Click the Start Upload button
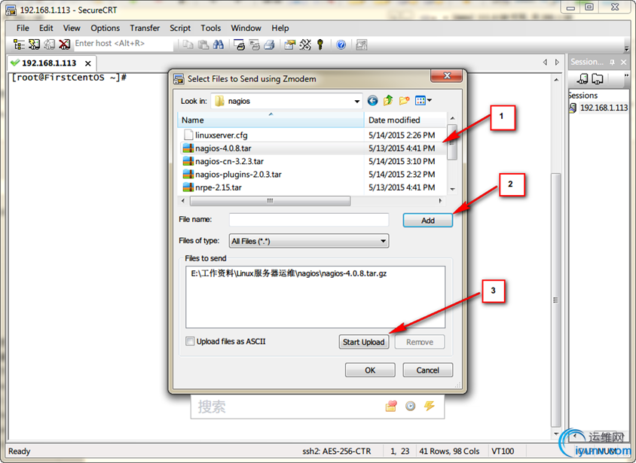The width and height of the screenshot is (636, 463). 363,342
